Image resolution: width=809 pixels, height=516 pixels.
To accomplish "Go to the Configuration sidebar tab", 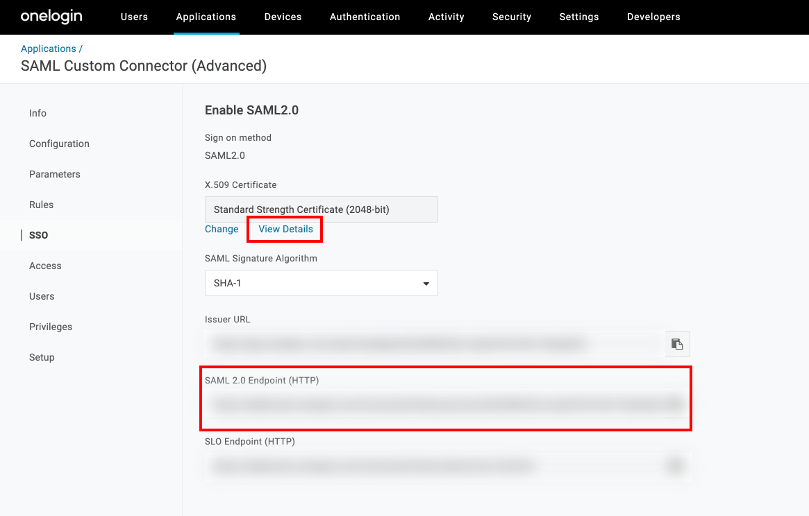I will point(59,144).
